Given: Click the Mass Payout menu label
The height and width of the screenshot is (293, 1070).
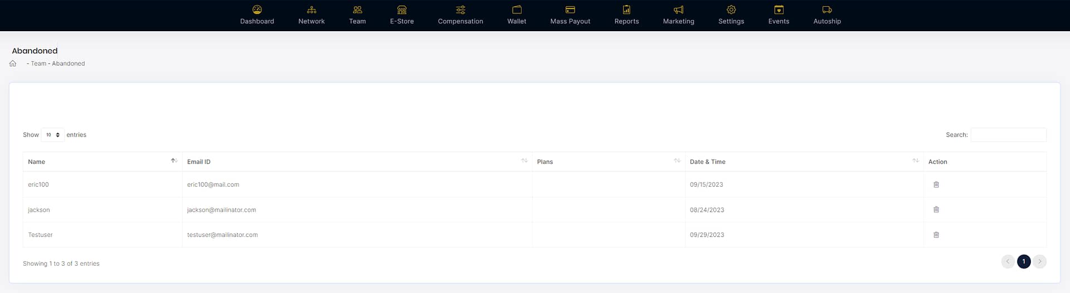Looking at the screenshot, I should click(570, 21).
